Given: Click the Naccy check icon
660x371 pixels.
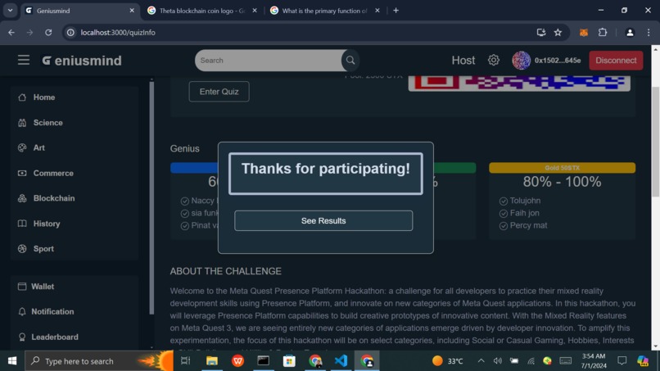Looking at the screenshot, I should click(x=185, y=201).
